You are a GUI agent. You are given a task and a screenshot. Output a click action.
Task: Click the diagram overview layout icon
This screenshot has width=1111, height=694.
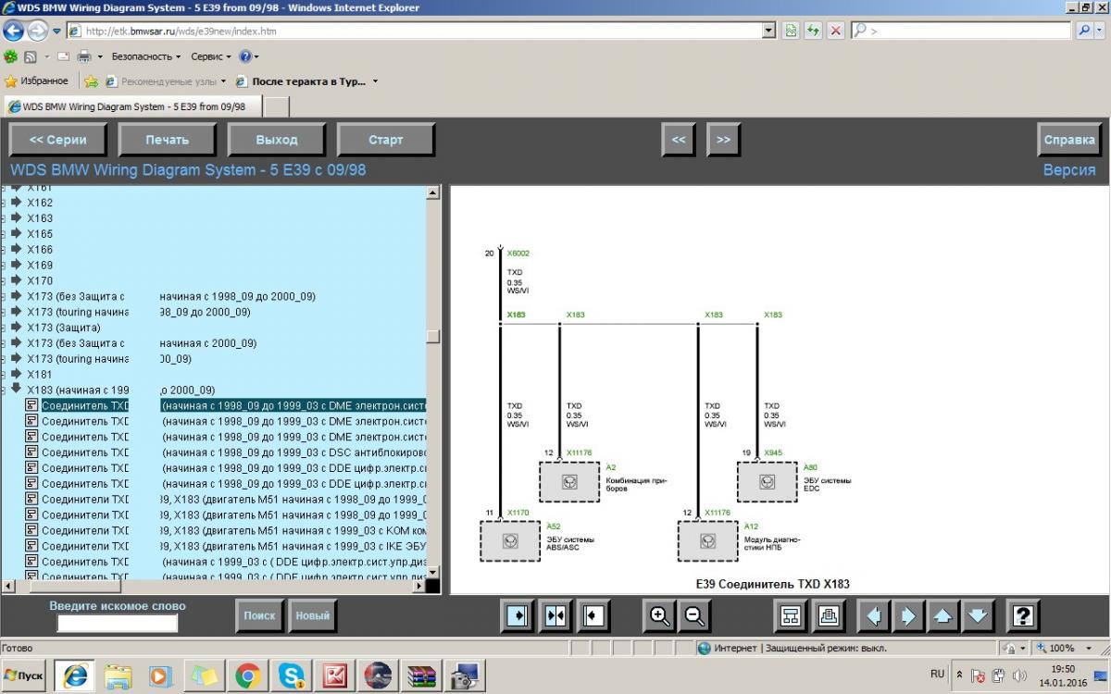[791, 615]
